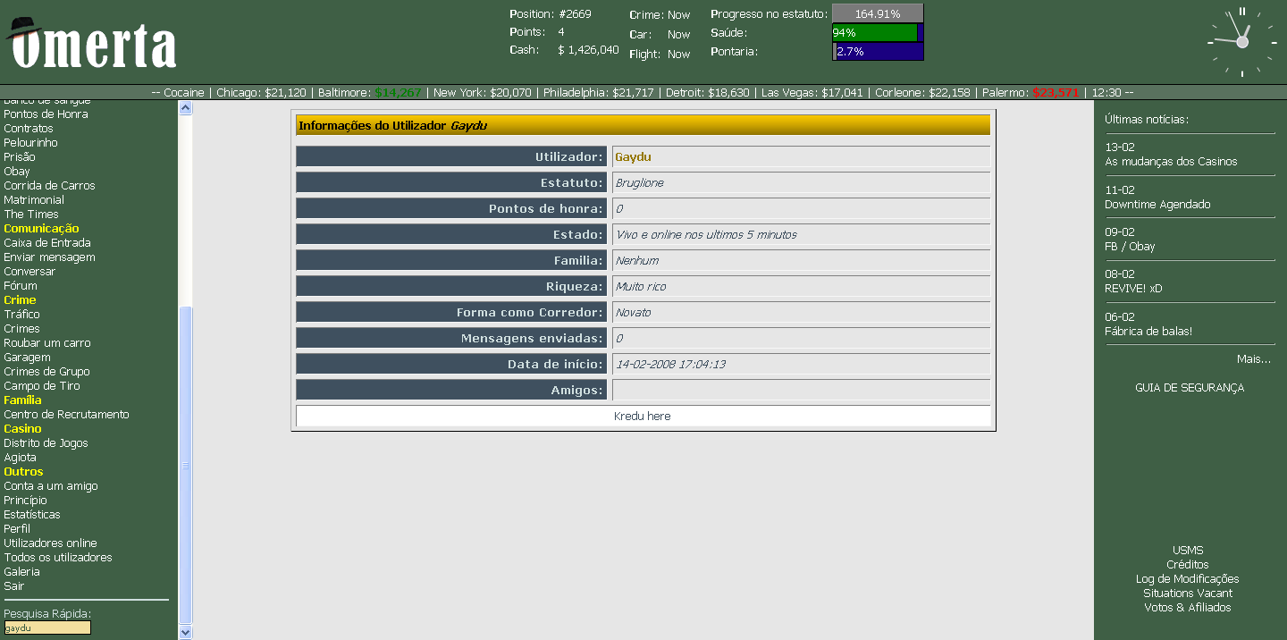
Task: Go to Roubar um carro
Action: pos(46,343)
